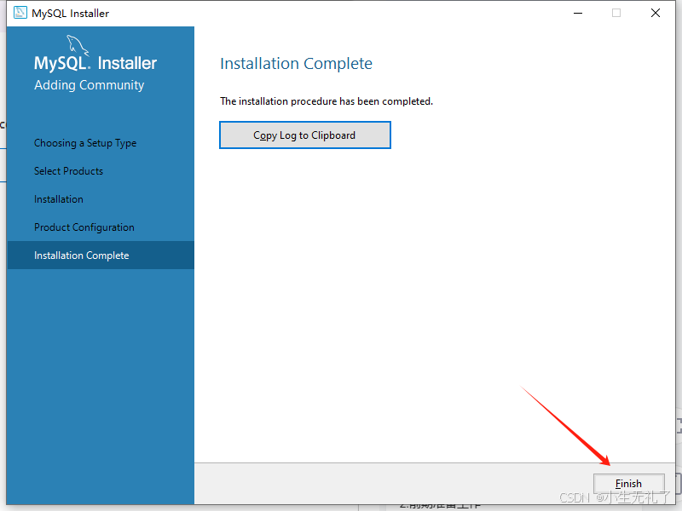Select the Installation Complete step
Viewport: 682px width, 511px height.
pyautogui.click(x=101, y=255)
